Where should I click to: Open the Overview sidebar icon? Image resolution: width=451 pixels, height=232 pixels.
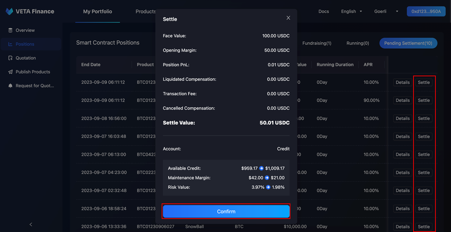pos(10,30)
